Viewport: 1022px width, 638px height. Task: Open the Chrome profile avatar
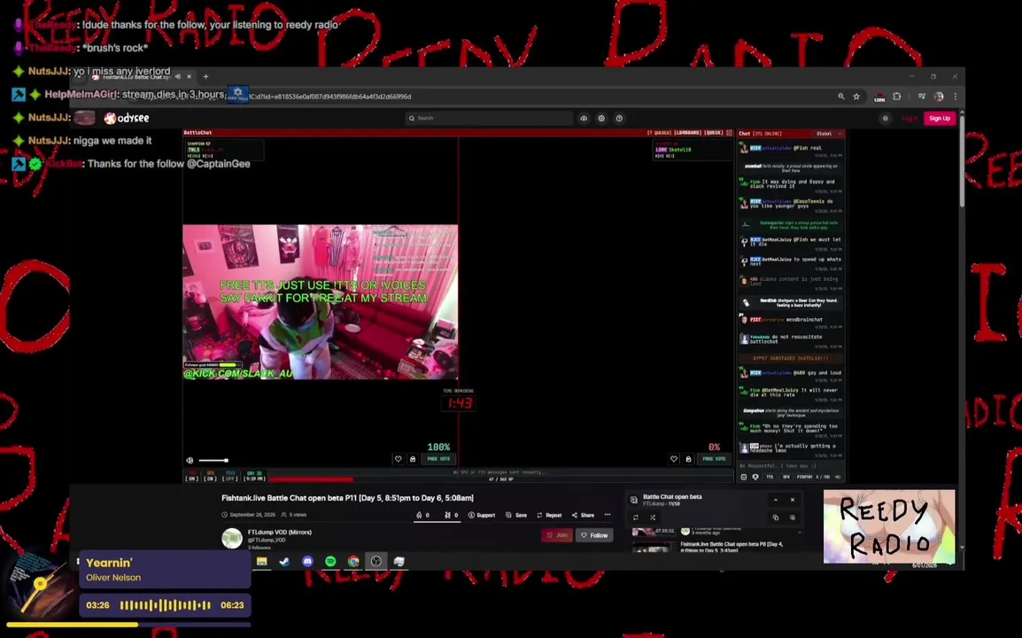(x=939, y=97)
